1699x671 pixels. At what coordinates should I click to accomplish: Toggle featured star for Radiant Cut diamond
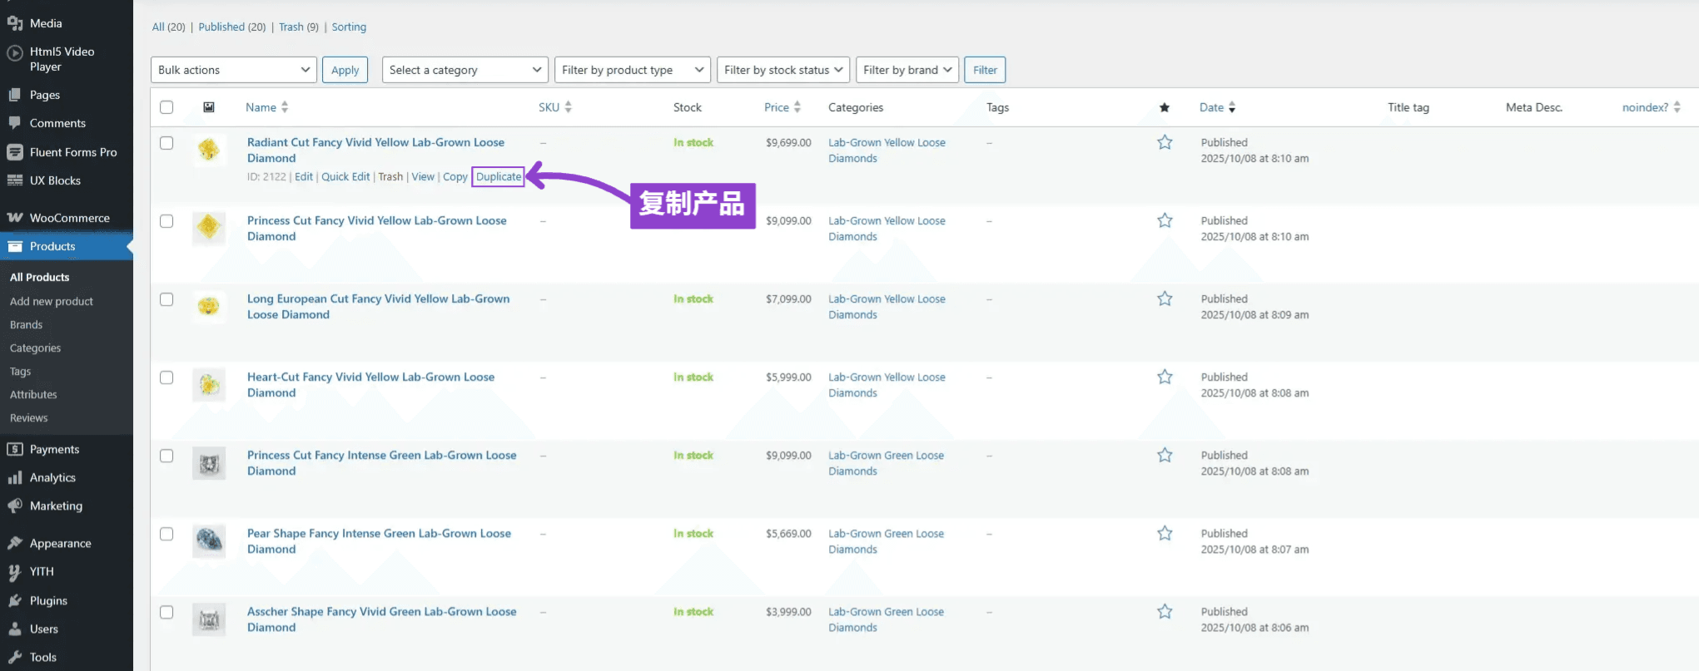pos(1164,143)
